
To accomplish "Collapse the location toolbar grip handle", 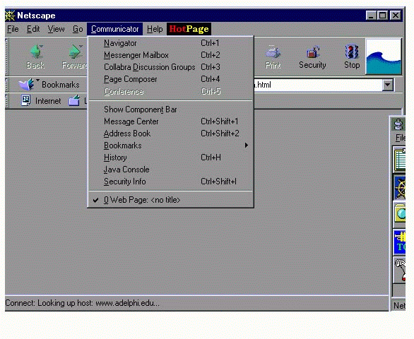I will pos(7,85).
